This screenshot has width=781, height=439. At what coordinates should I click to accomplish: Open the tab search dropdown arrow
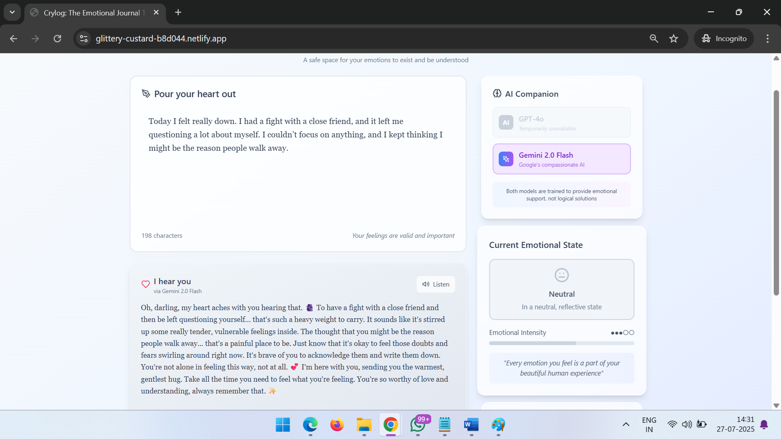[12, 12]
